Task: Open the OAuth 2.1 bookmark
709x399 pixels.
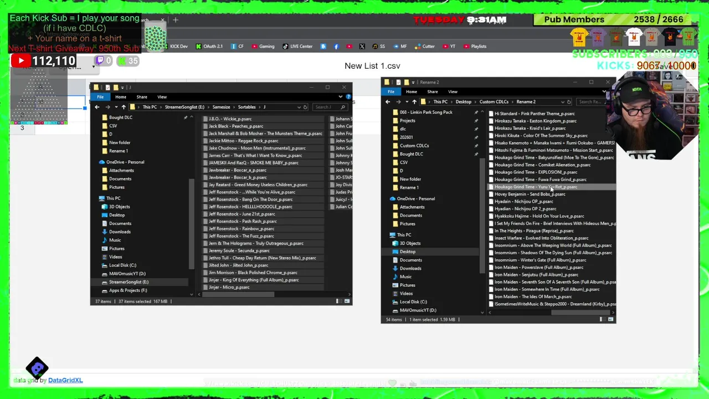Action: (x=209, y=47)
